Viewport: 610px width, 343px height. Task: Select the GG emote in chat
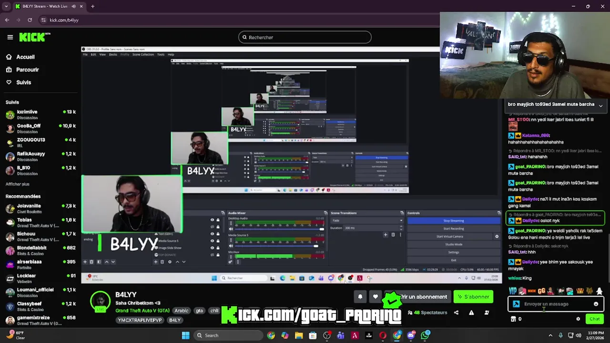coord(541,291)
